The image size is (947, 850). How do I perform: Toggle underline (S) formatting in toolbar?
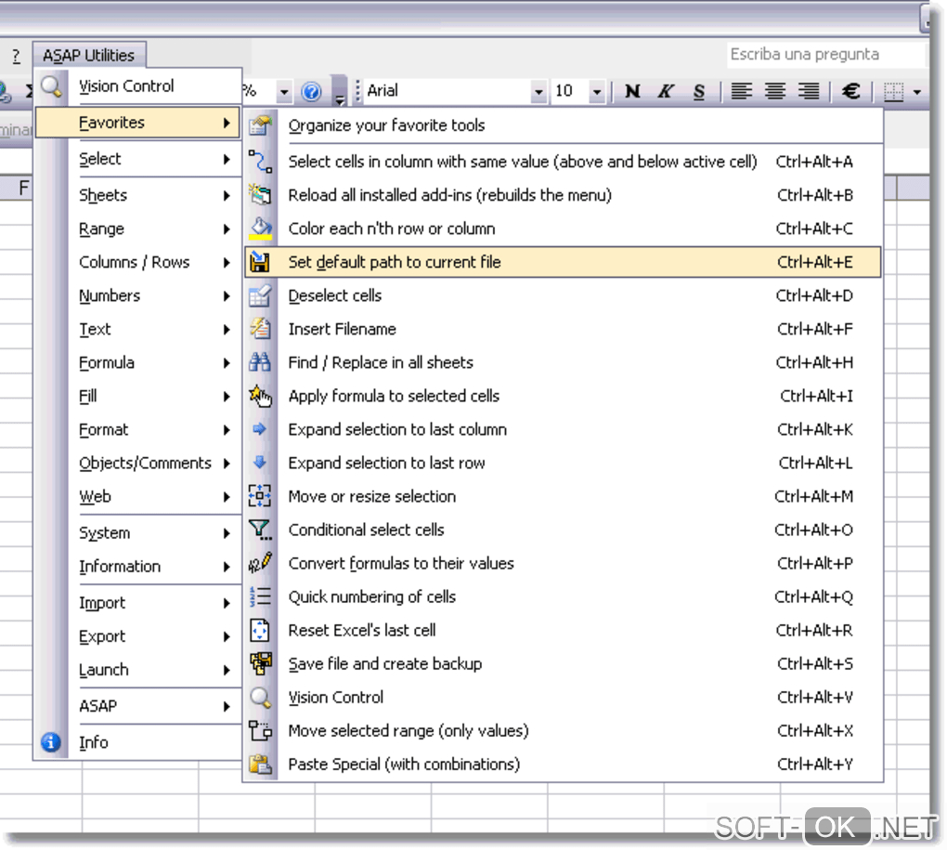tap(699, 91)
